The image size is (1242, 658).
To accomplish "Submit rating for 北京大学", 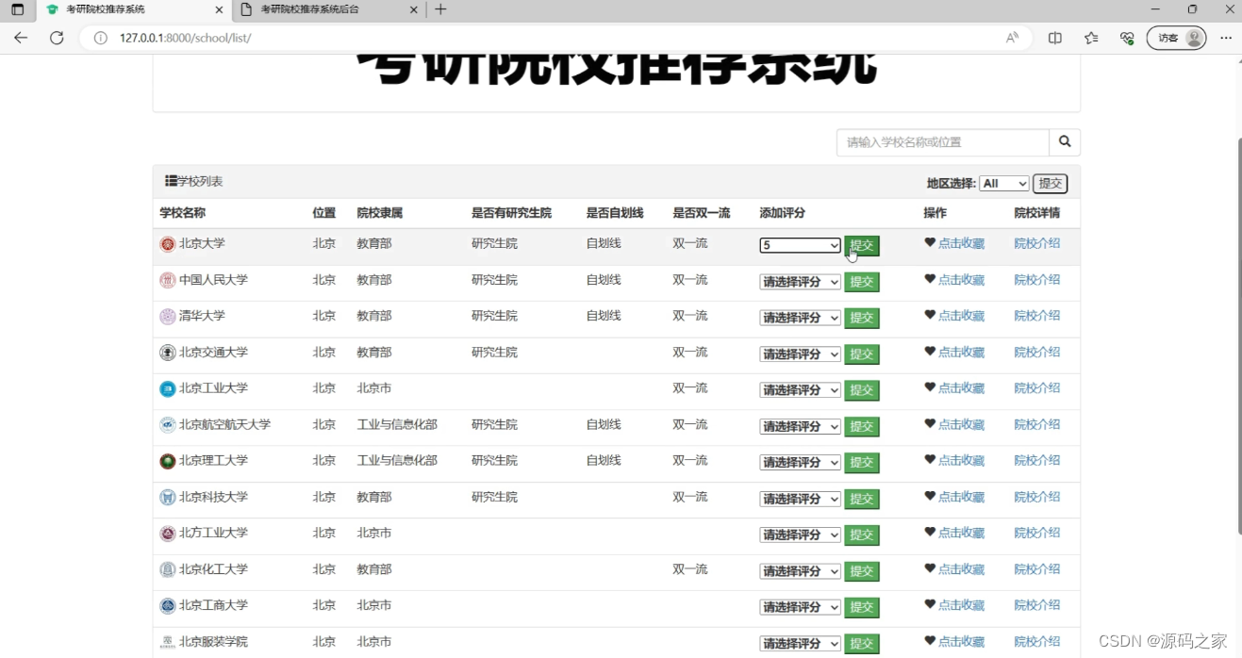I will click(862, 245).
